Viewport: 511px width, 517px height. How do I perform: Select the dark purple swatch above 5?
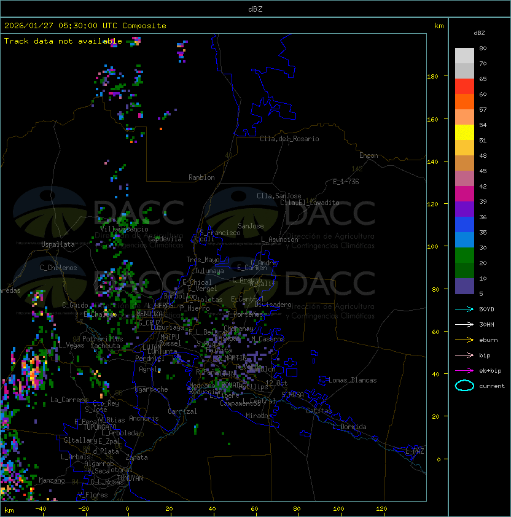tap(464, 286)
